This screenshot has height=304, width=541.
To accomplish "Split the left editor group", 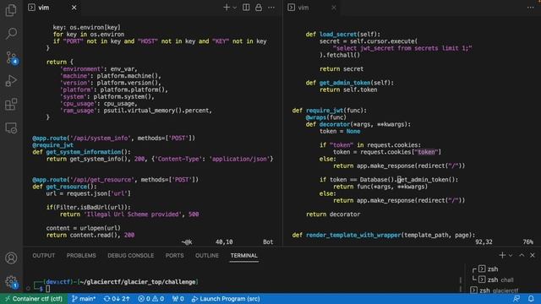I will tap(246, 8).
